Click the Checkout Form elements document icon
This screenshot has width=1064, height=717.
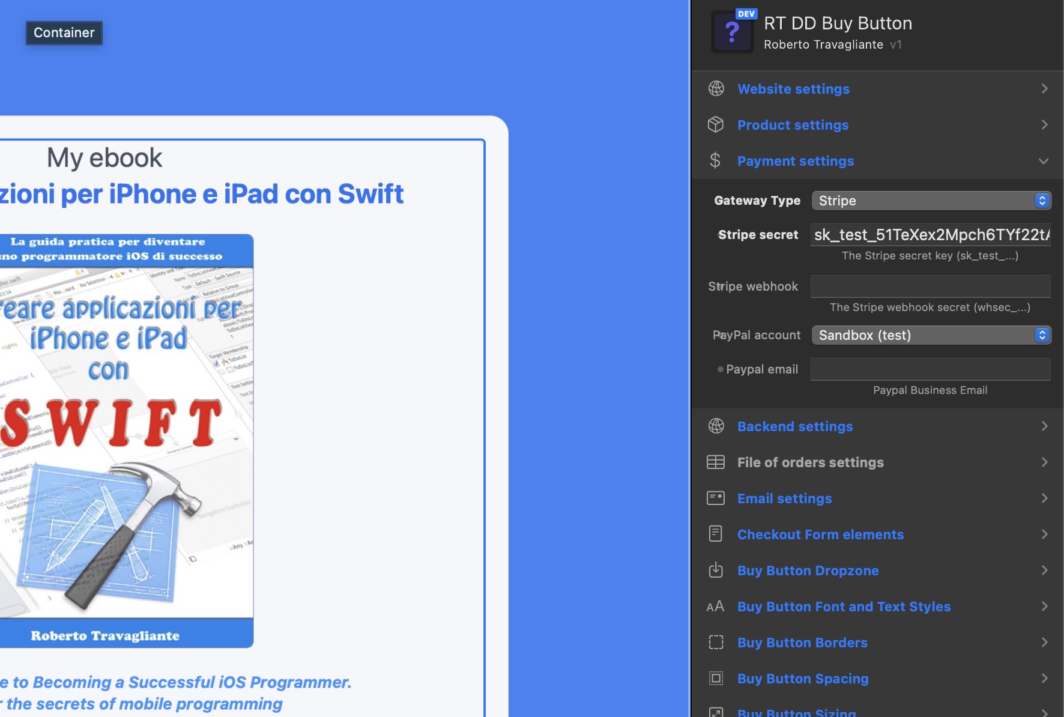click(x=716, y=534)
